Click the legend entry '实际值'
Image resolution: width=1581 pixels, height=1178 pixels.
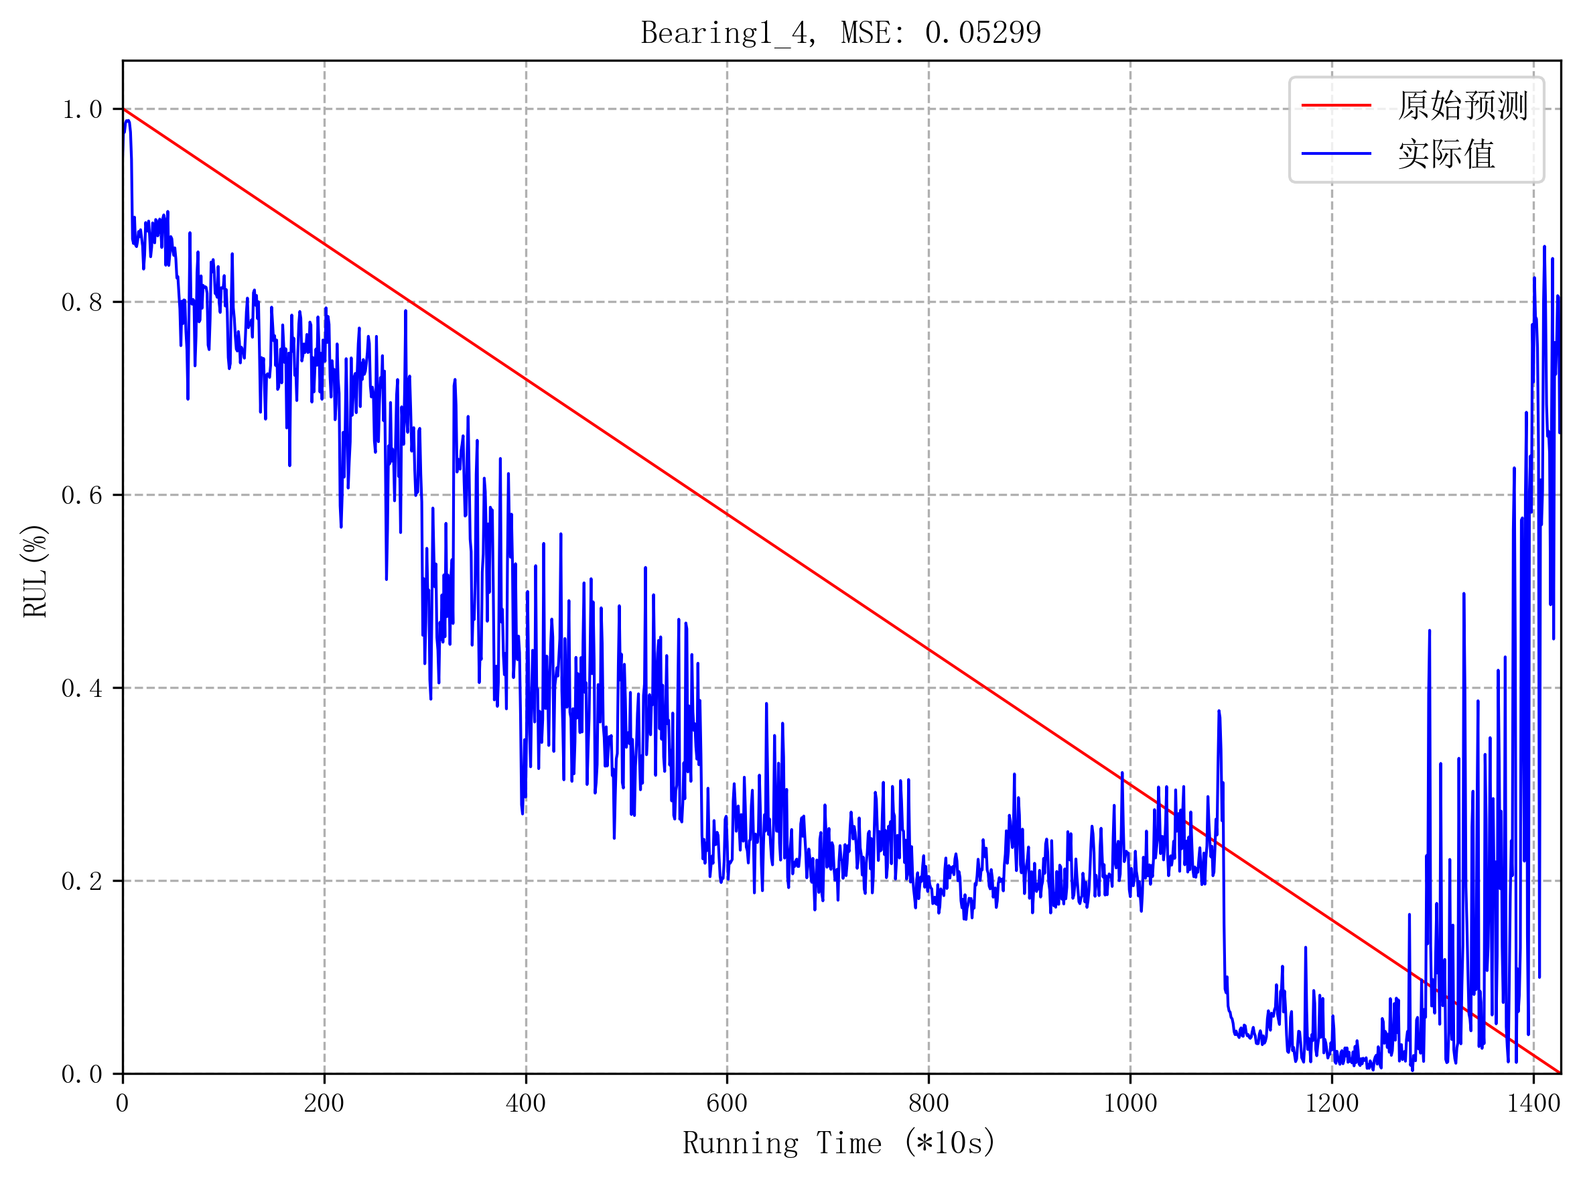(1446, 154)
